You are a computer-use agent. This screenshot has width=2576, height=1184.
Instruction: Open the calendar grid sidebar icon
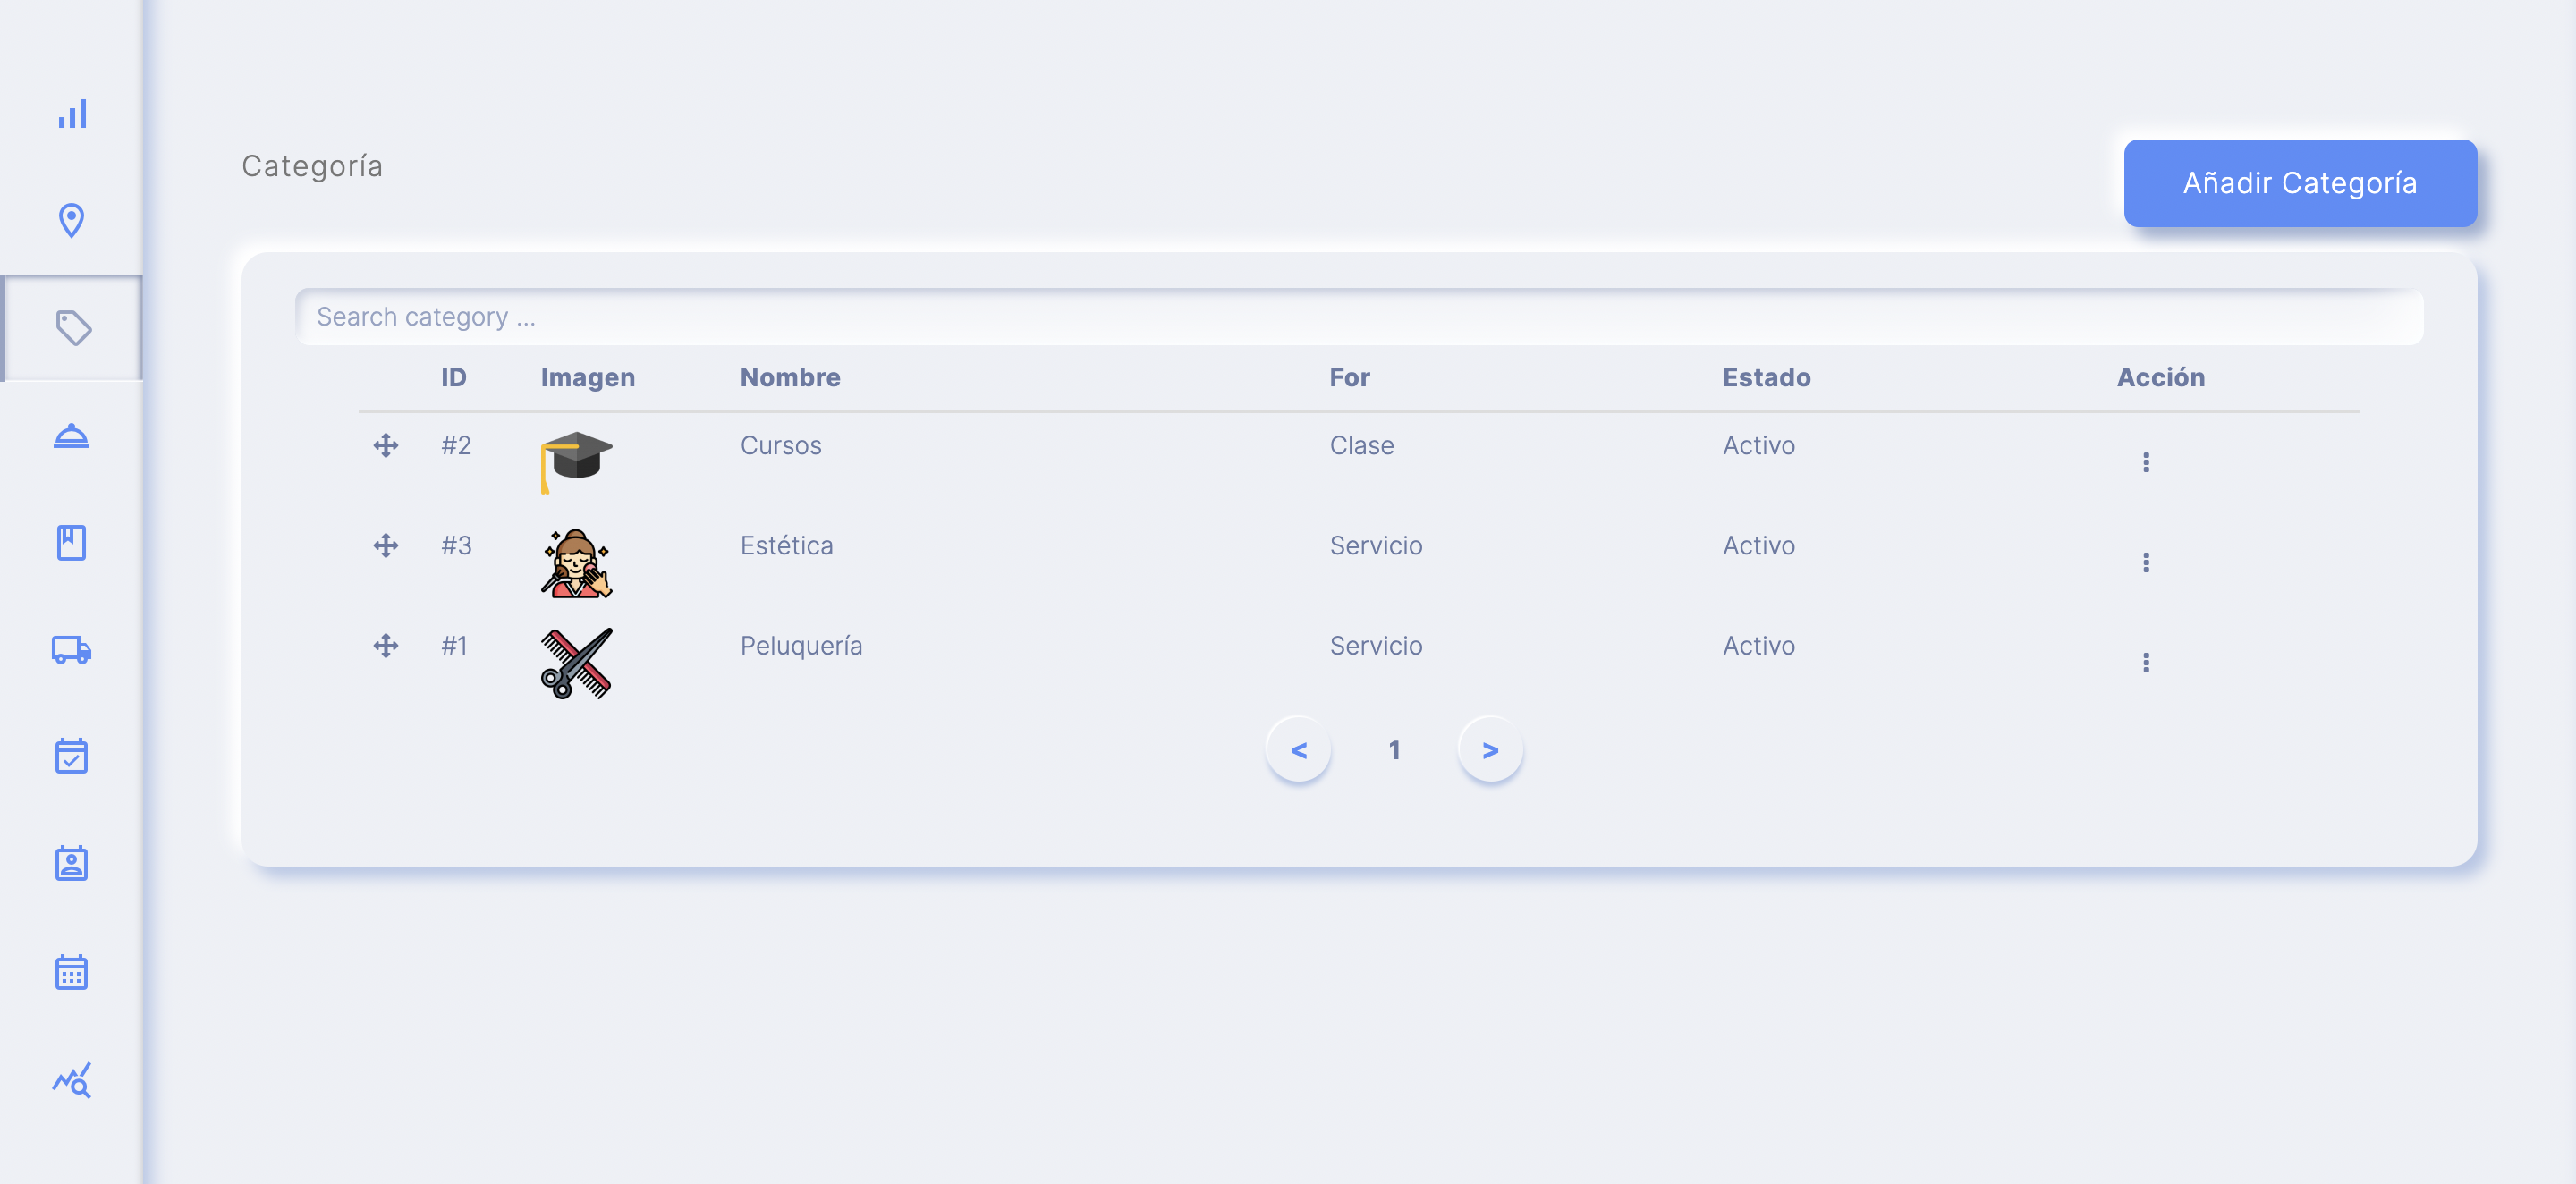pyautogui.click(x=72, y=971)
